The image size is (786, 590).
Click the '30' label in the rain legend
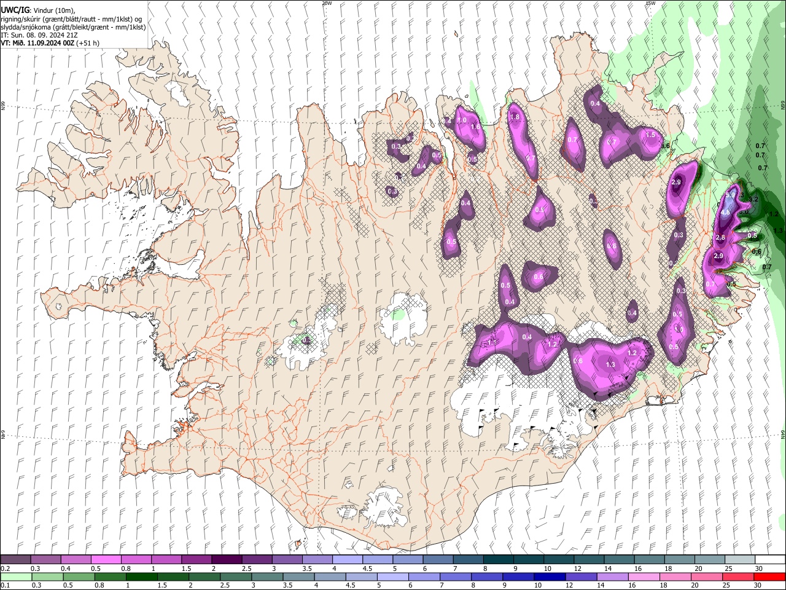point(759,585)
